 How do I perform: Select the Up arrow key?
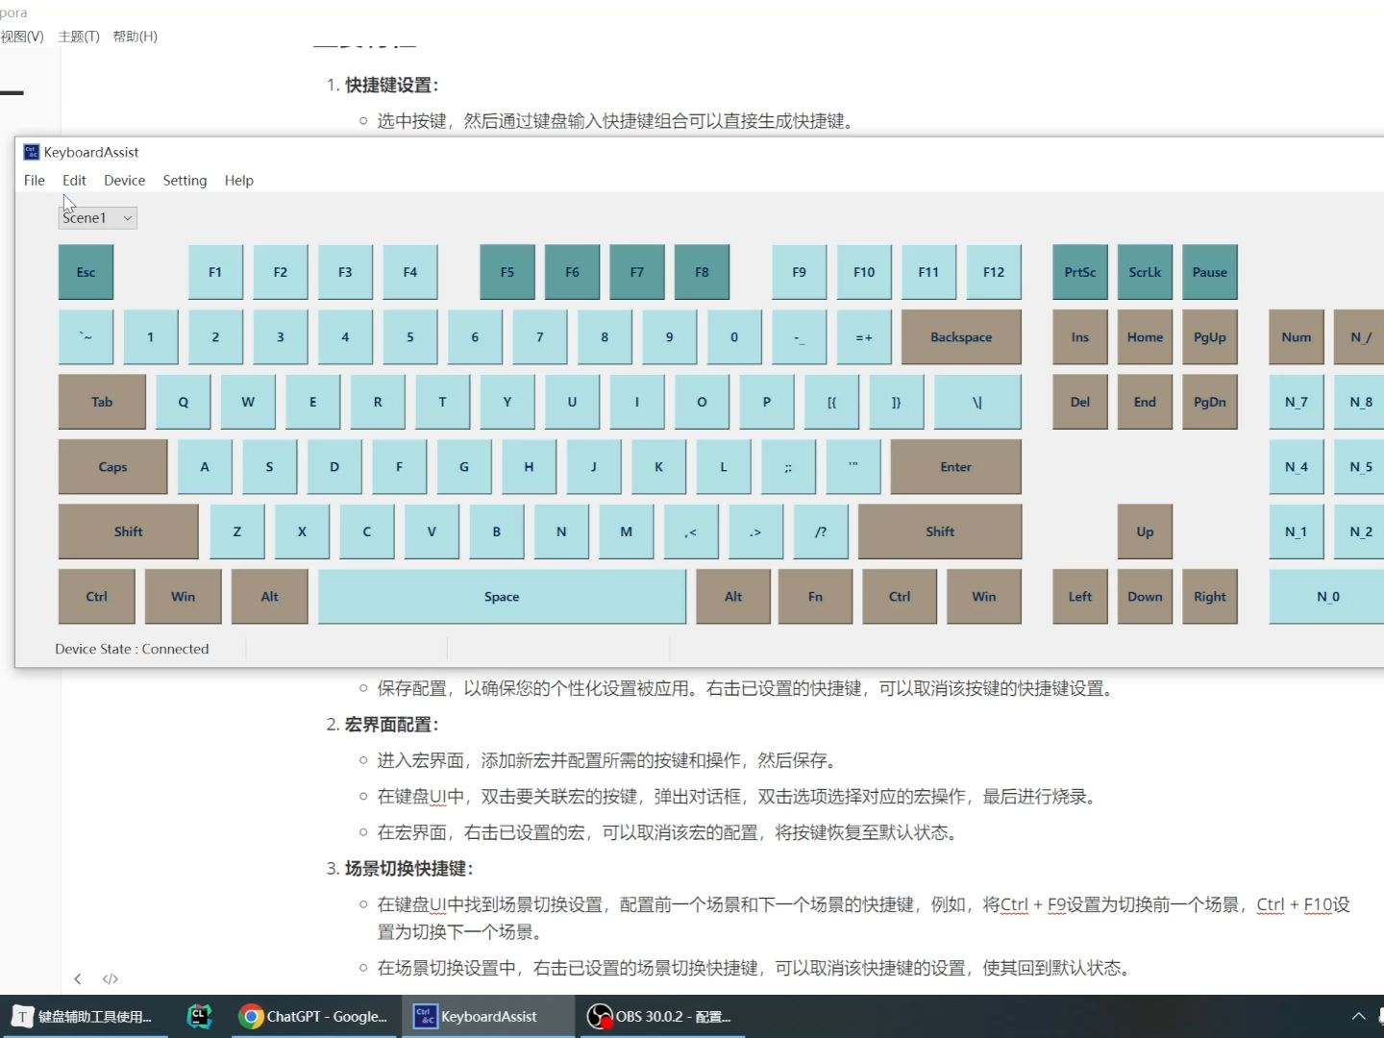coord(1145,531)
